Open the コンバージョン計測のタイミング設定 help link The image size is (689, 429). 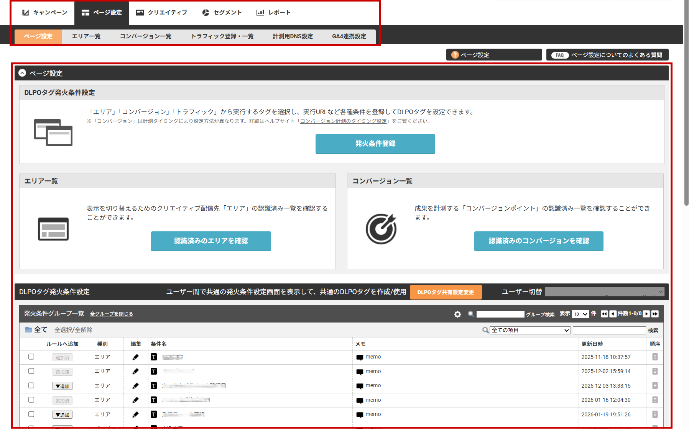tap(344, 121)
